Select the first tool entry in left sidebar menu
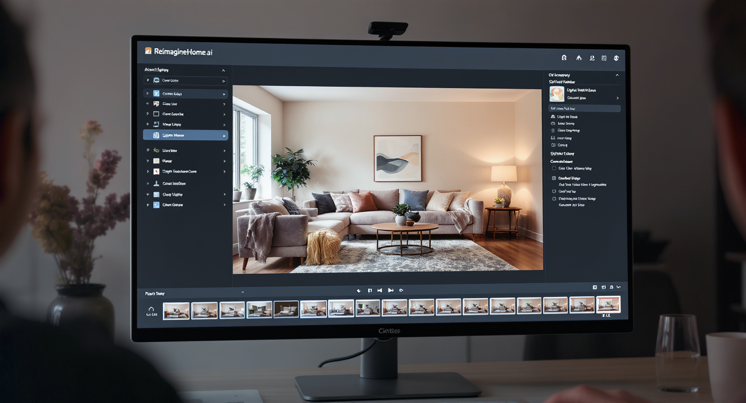Screen dimensions: 746x403 coord(185,80)
